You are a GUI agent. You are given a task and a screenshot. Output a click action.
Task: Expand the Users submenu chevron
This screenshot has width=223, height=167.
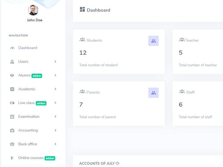pyautogui.click(x=55, y=62)
